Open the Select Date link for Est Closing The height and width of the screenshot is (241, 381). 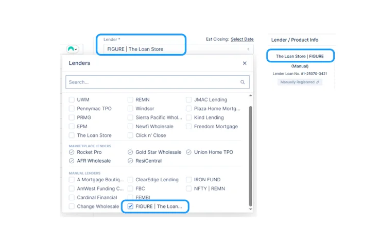point(242,39)
